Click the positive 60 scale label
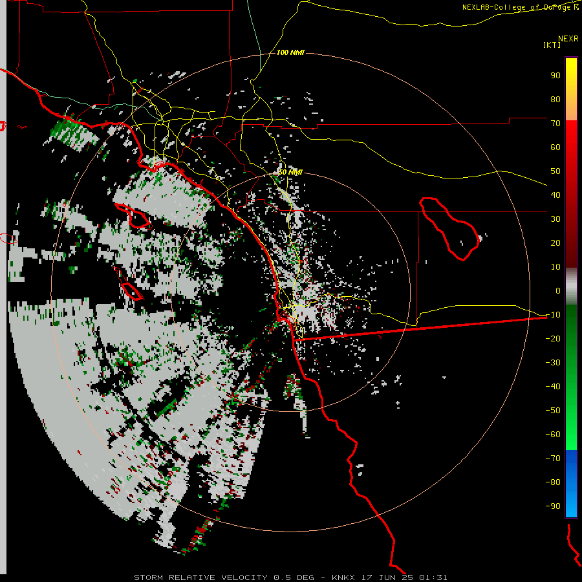The width and height of the screenshot is (582, 582). (555, 147)
